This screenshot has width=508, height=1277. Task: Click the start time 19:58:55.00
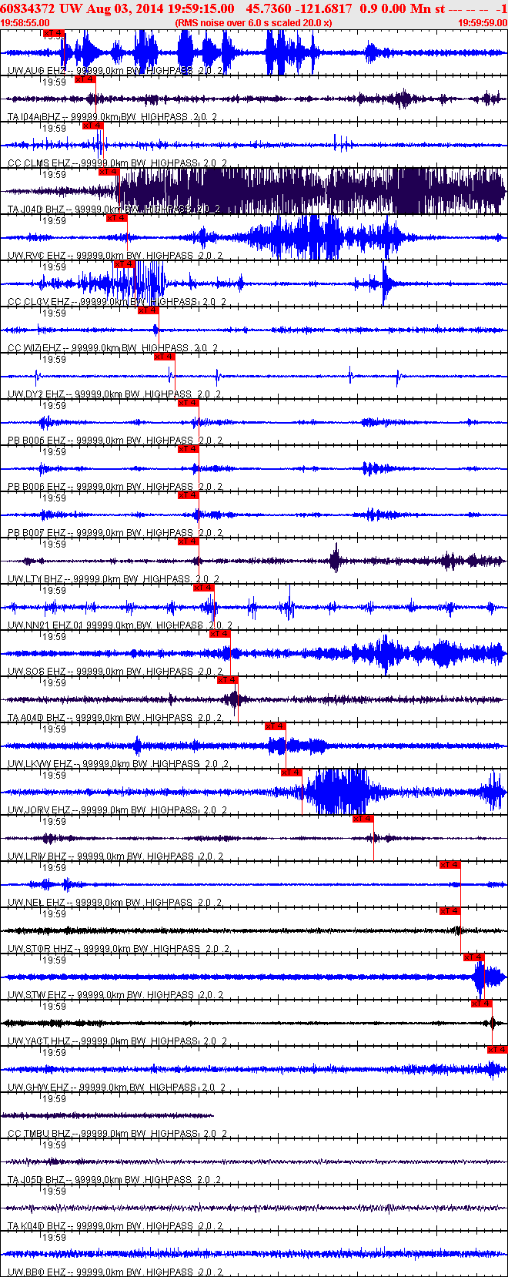26,23
